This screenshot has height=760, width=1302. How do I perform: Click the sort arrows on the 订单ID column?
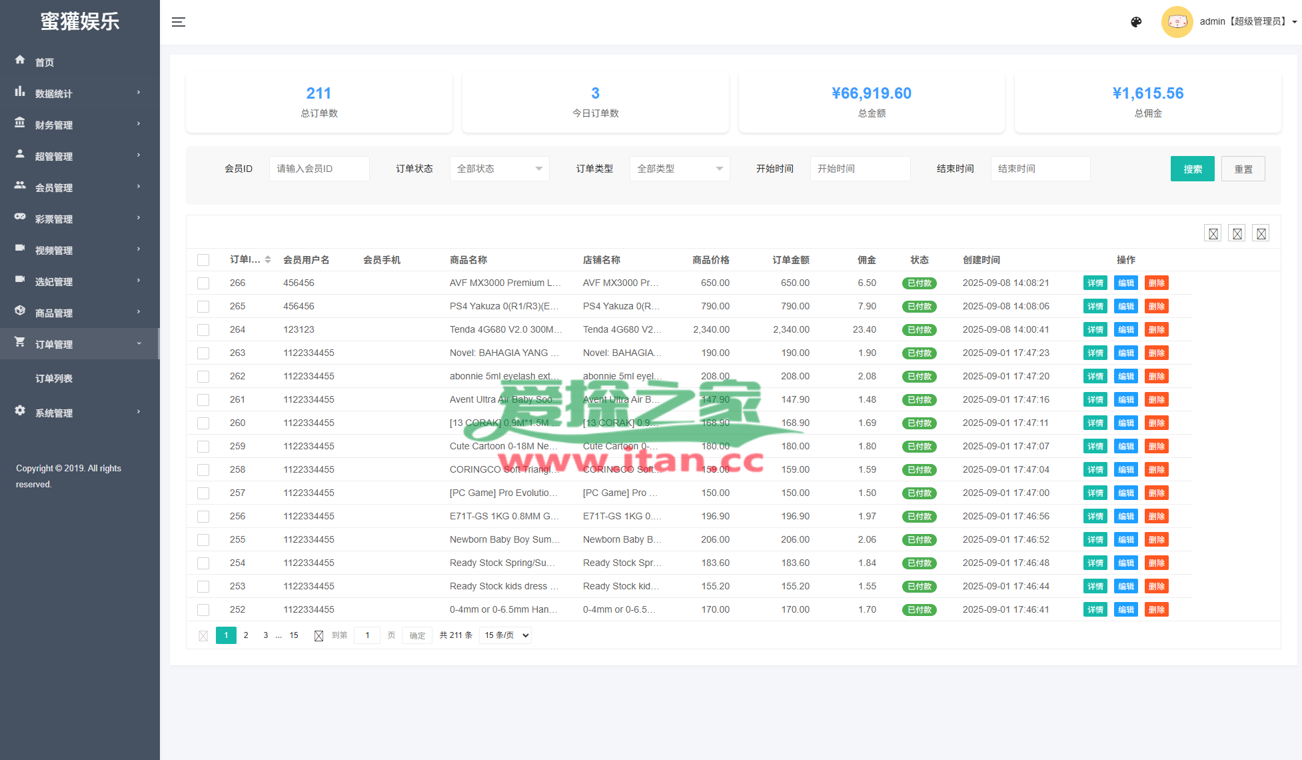tap(268, 259)
